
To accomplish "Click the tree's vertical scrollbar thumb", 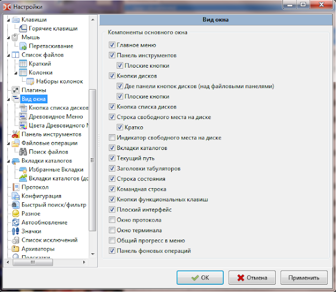I will tap(92, 160).
